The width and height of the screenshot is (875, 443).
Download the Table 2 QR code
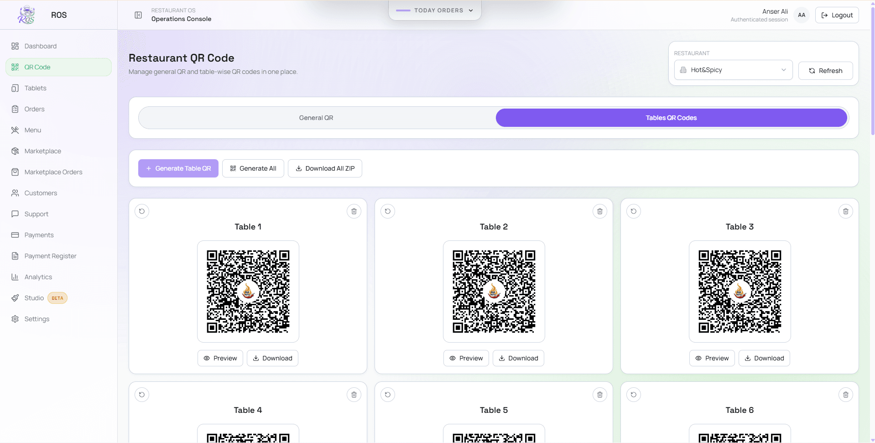(x=518, y=358)
